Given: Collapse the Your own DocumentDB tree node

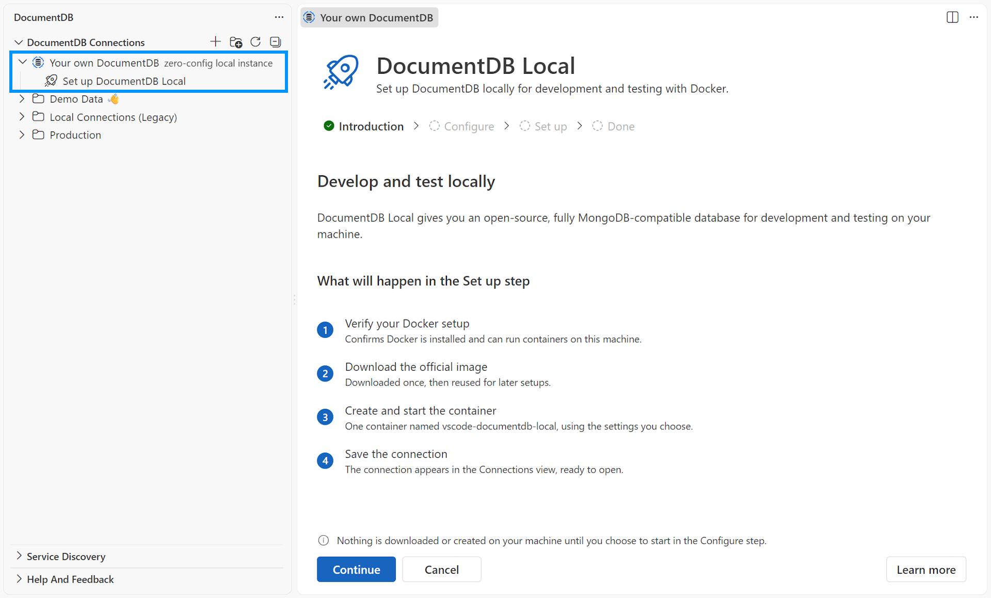Looking at the screenshot, I should point(23,62).
